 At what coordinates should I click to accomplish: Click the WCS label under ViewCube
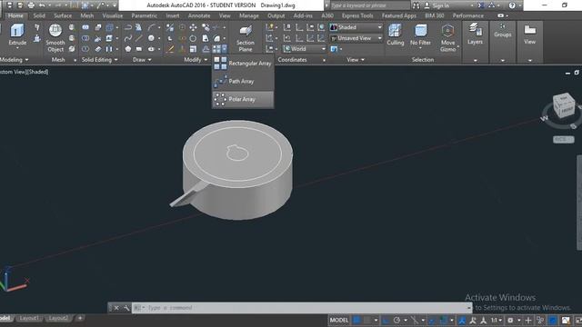(x=563, y=139)
